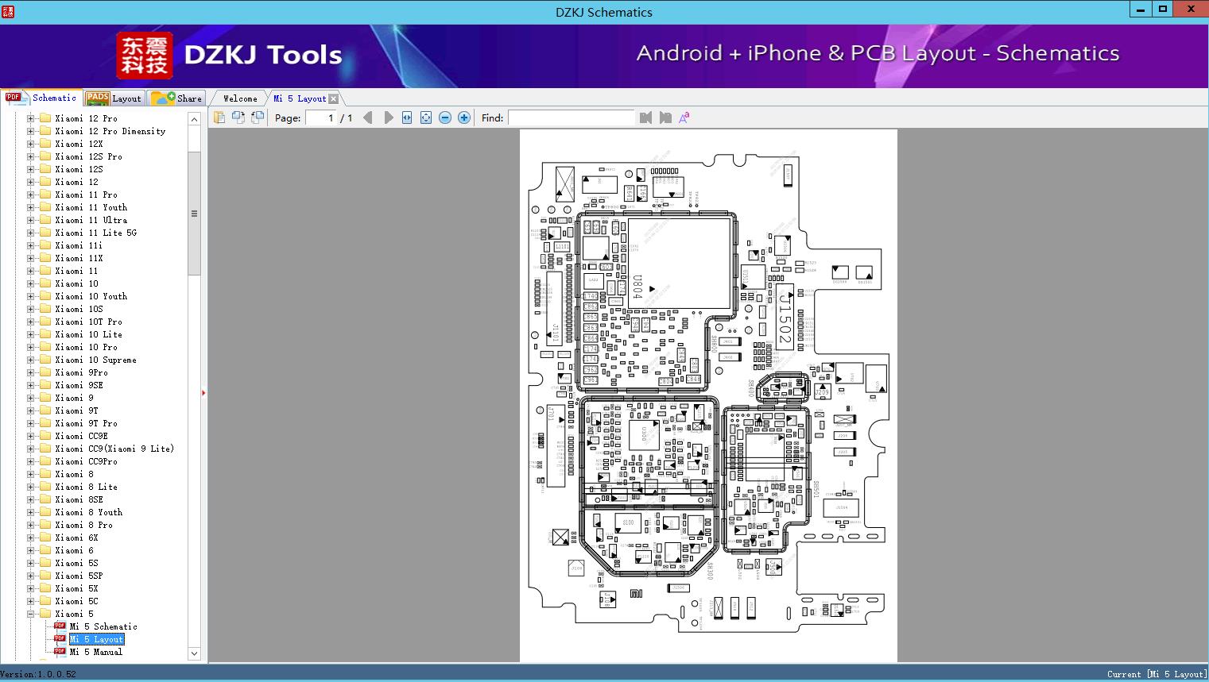Expand the Xiaomi 10 Youth node
The height and width of the screenshot is (682, 1209).
tap(31, 296)
